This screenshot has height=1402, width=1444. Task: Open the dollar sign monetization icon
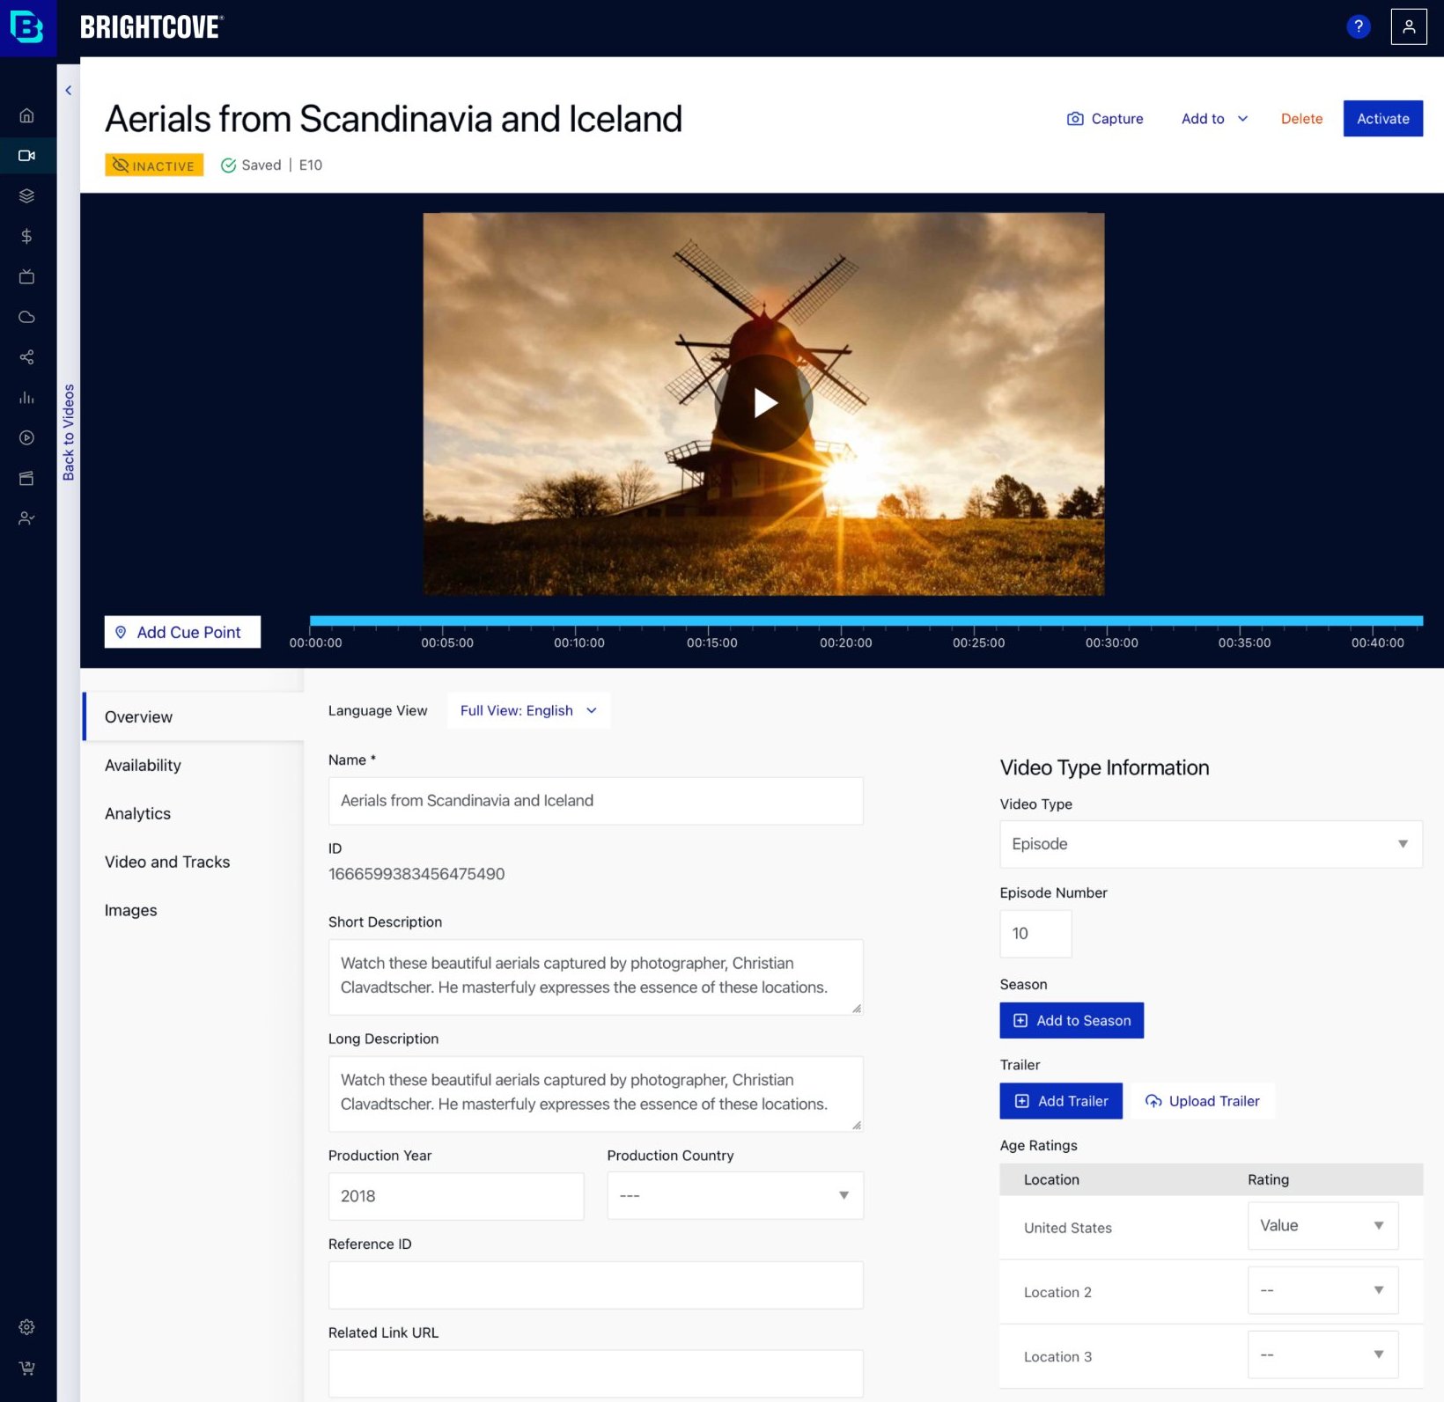26,236
